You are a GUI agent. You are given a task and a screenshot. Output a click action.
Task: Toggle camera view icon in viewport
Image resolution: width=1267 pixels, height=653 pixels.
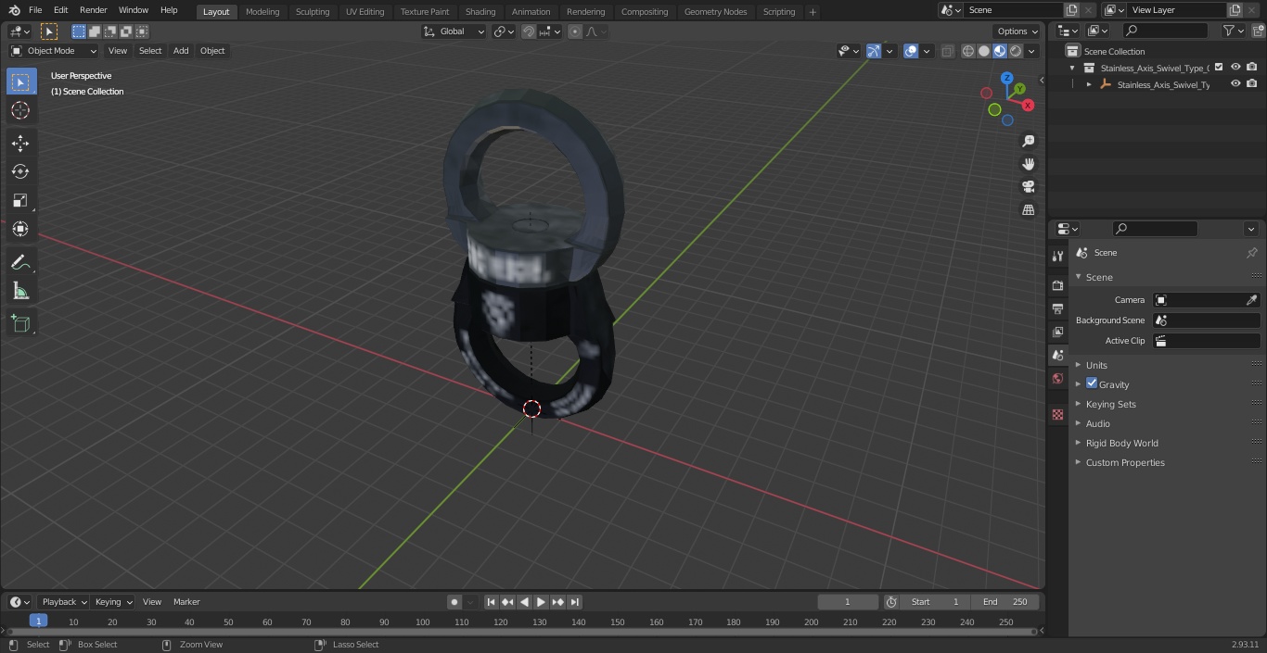point(1028,187)
